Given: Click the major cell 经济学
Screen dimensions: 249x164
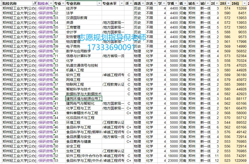Looking at the screenshot, I should click(x=84, y=8).
